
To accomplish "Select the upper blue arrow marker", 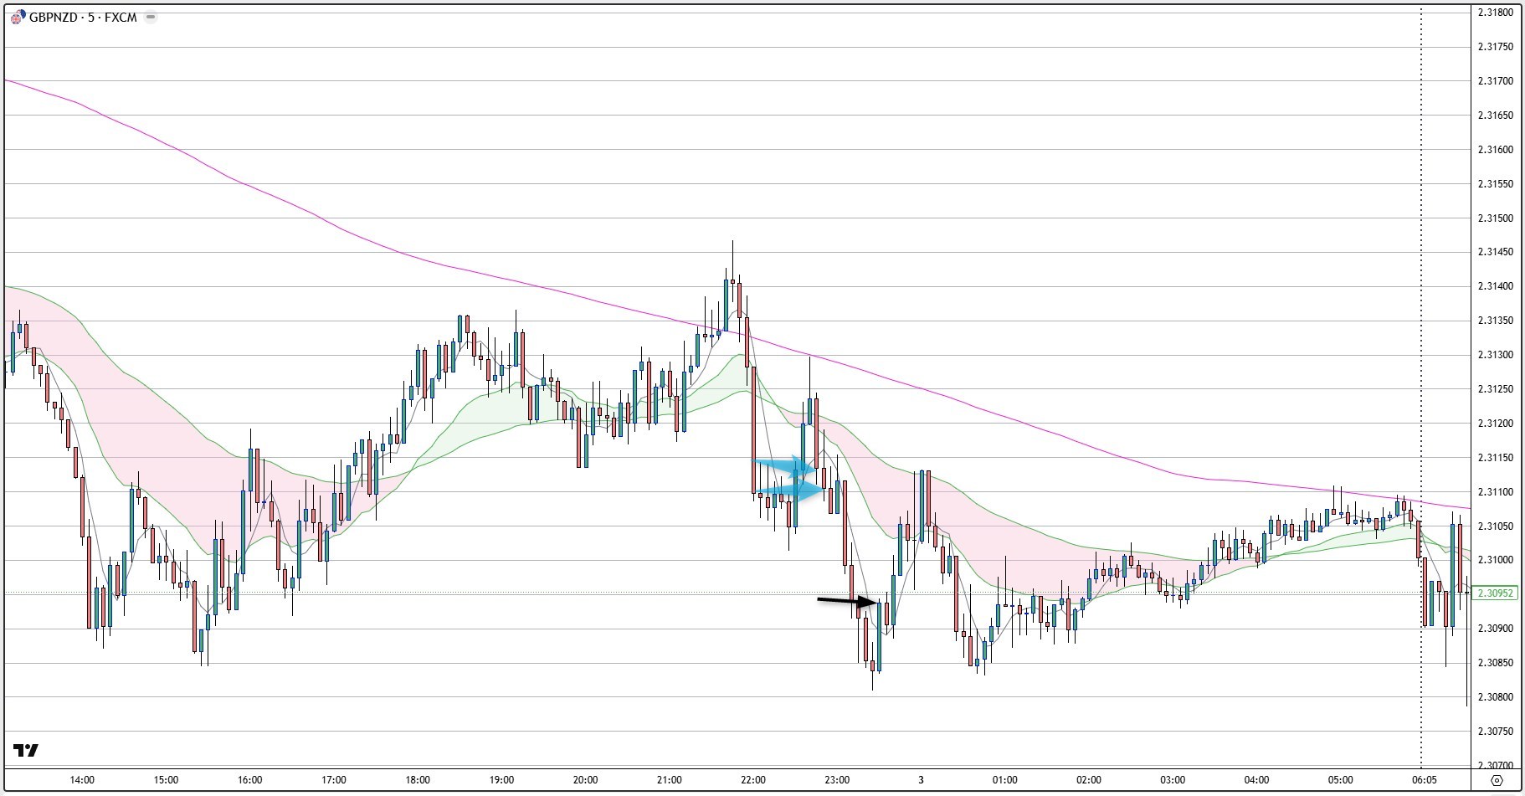I will click(x=785, y=465).
